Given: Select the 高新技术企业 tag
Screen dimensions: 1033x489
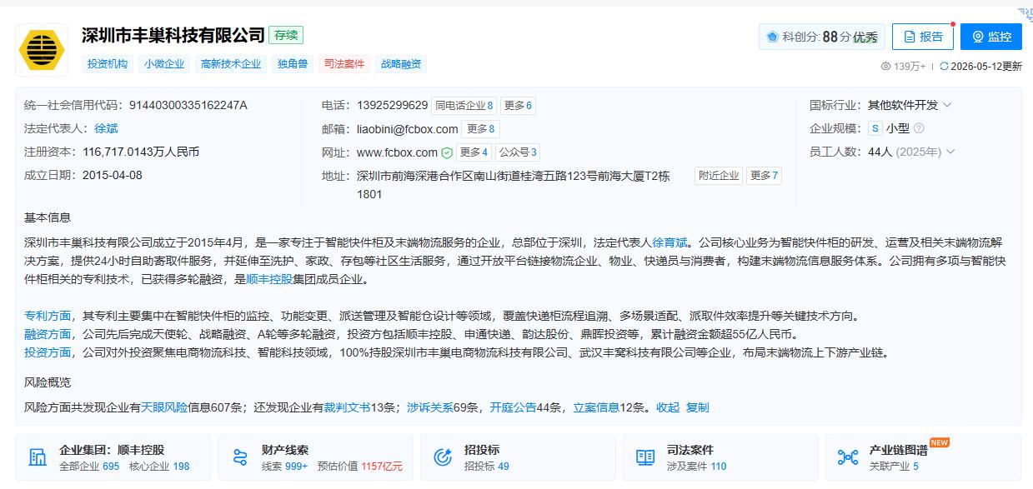Looking at the screenshot, I should point(231,64).
